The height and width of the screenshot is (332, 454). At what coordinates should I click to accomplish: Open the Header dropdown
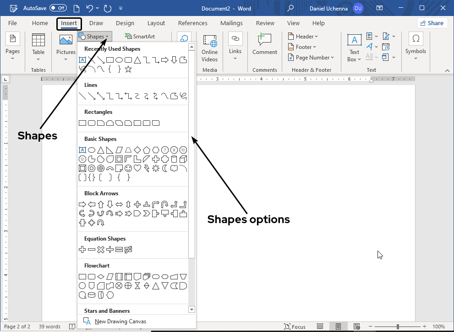[303, 37]
